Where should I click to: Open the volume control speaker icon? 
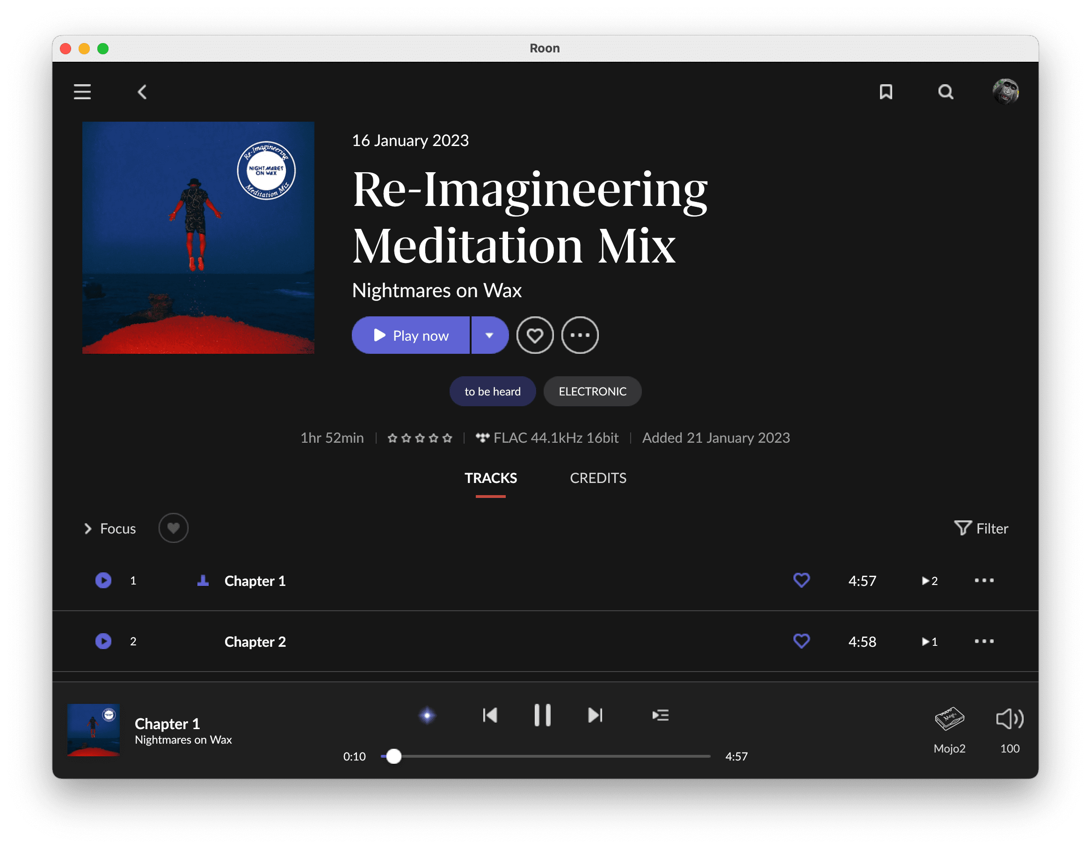tap(1010, 719)
